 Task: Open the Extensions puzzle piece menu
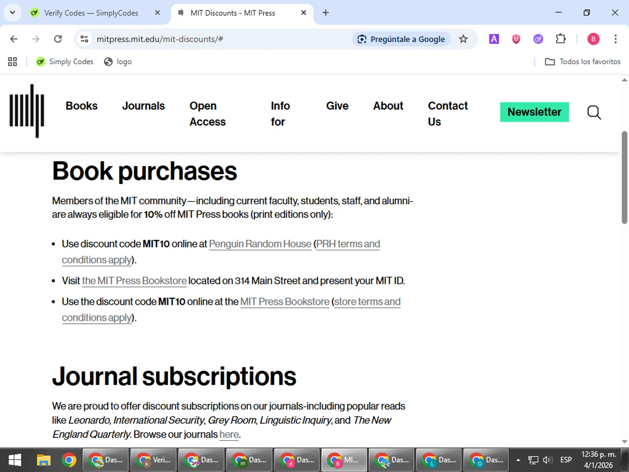point(561,39)
